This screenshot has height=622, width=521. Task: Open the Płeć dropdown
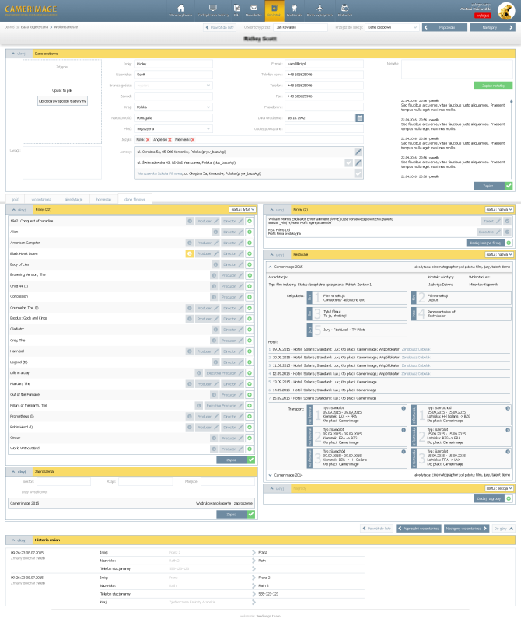(173, 128)
